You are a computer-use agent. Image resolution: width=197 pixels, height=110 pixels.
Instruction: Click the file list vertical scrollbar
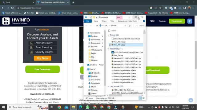144,33
